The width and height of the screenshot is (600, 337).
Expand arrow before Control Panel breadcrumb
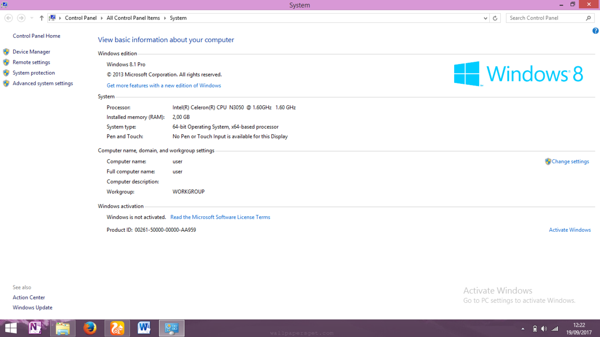click(x=60, y=18)
